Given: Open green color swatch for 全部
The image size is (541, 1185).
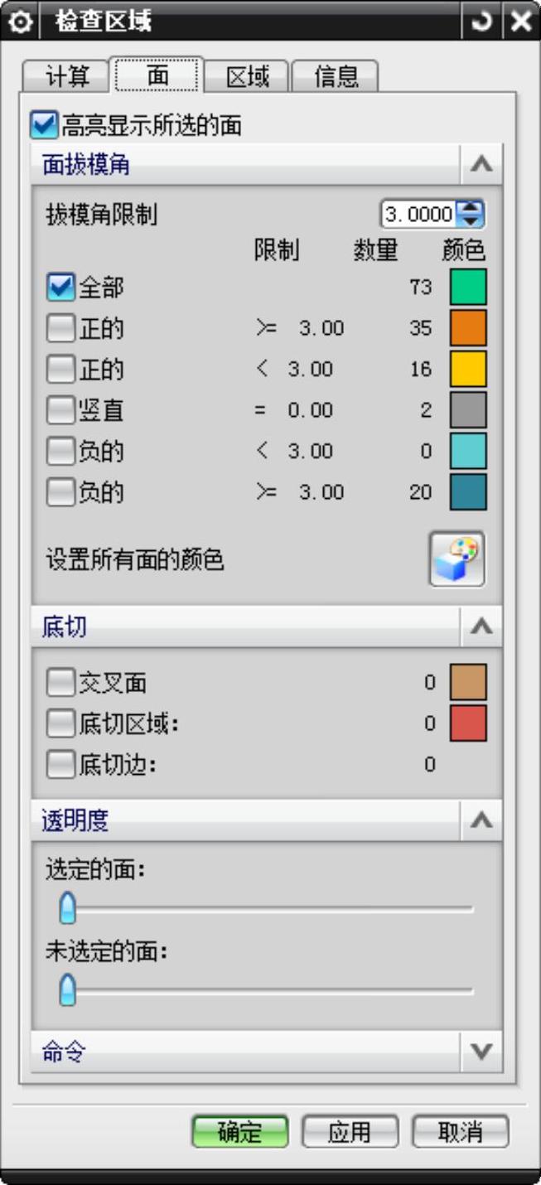Looking at the screenshot, I should click(468, 287).
